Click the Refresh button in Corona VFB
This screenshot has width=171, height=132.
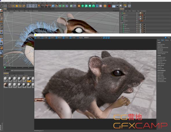coord(59,38)
